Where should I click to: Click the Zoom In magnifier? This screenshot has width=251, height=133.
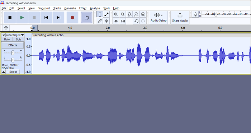pyautogui.click(x=116, y=14)
